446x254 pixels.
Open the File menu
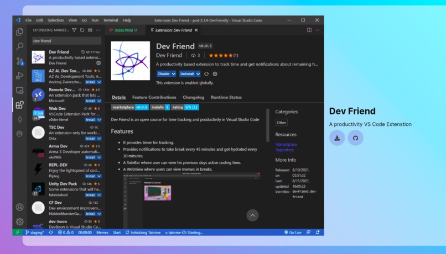click(x=28, y=20)
